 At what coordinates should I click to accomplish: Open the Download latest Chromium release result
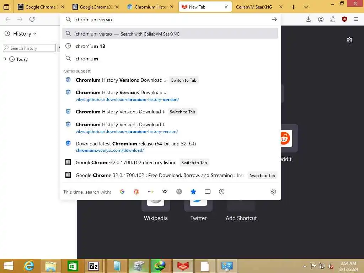click(x=170, y=147)
